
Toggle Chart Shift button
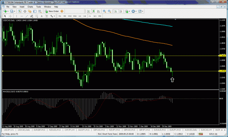121,11
